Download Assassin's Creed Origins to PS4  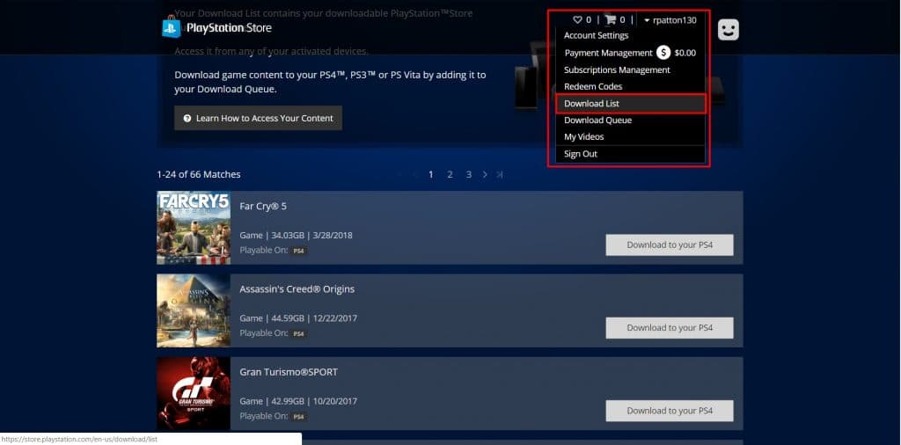(x=670, y=328)
